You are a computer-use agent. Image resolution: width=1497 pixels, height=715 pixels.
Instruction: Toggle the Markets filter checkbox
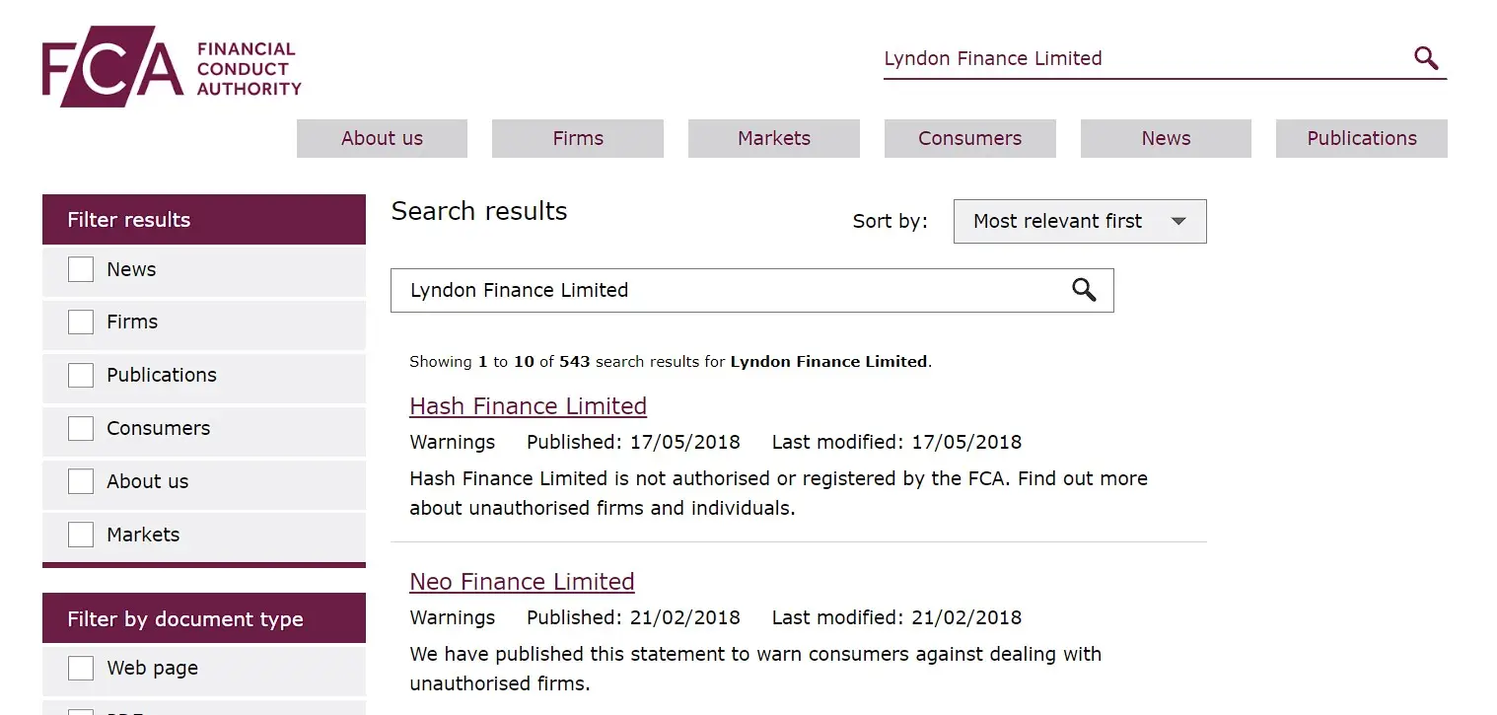point(81,535)
